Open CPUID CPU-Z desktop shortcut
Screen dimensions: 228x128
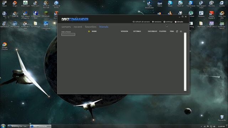pos(211,25)
